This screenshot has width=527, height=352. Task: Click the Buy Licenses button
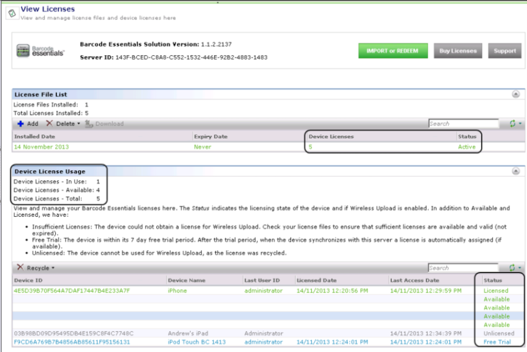point(458,51)
